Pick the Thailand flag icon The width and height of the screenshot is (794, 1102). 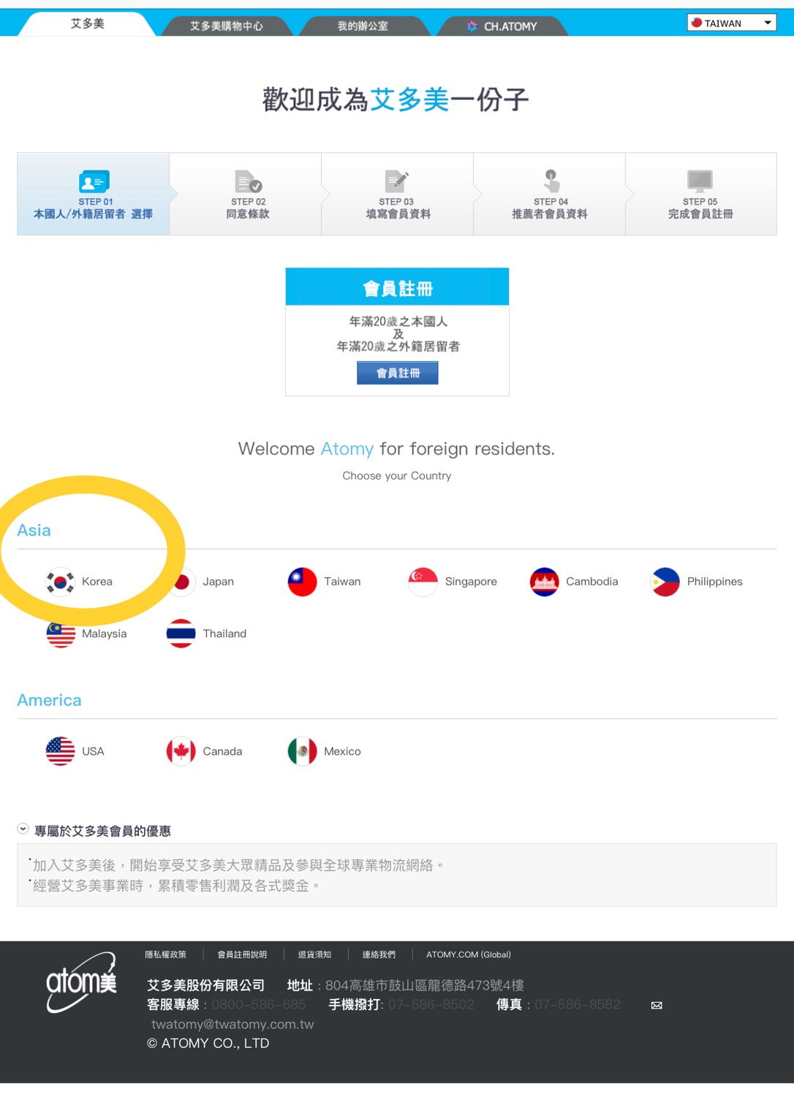[x=181, y=634]
